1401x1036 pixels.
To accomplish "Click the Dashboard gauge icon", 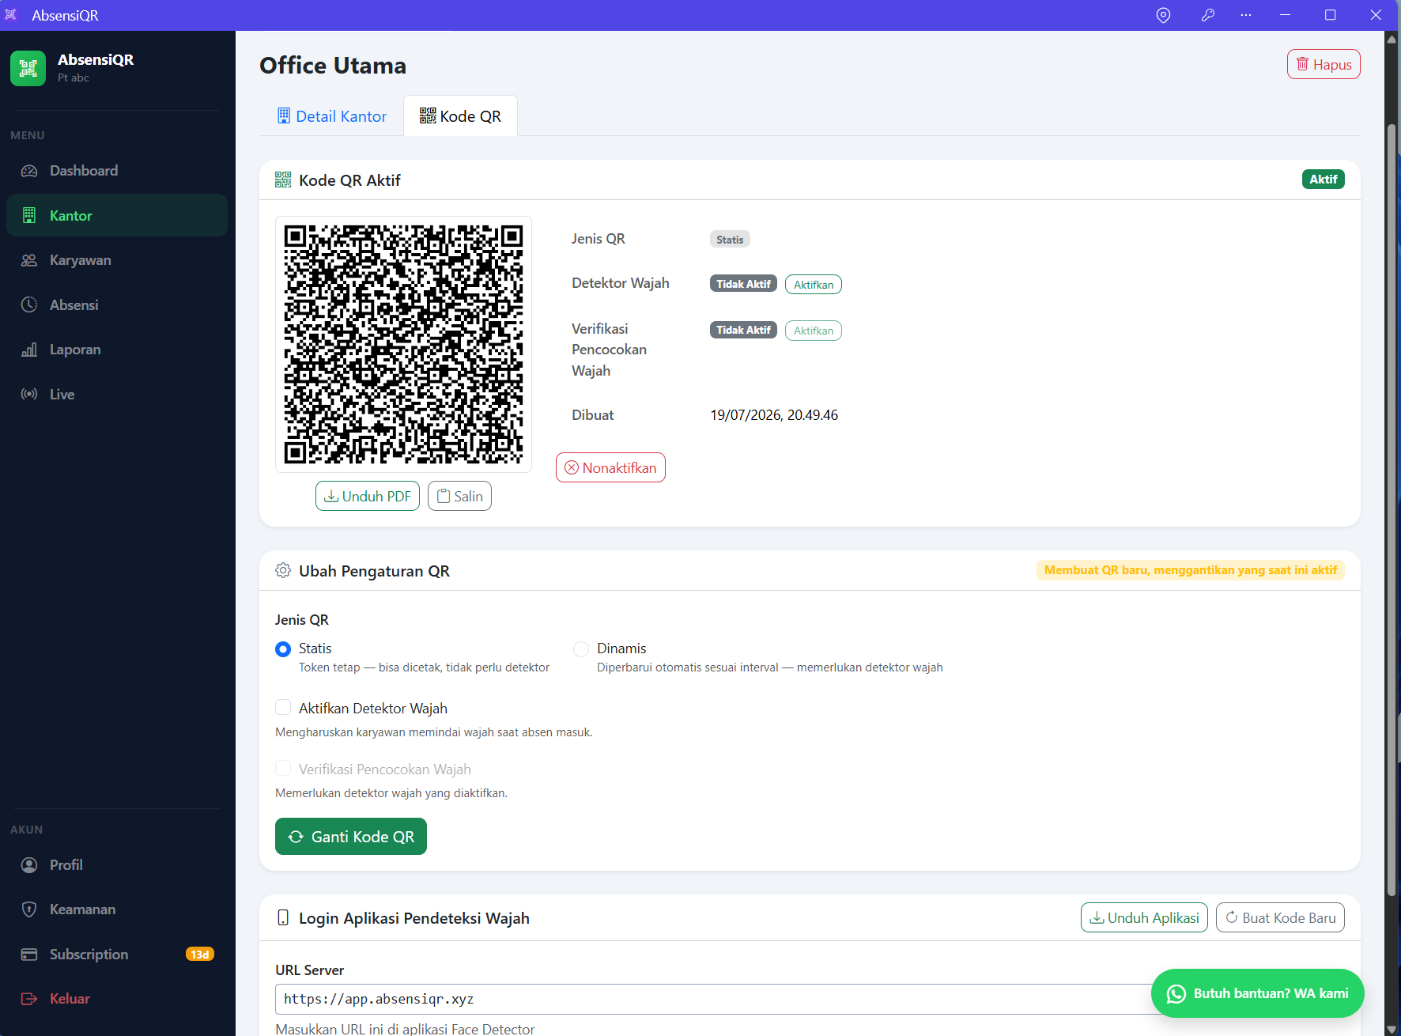I will pyautogui.click(x=29, y=171).
